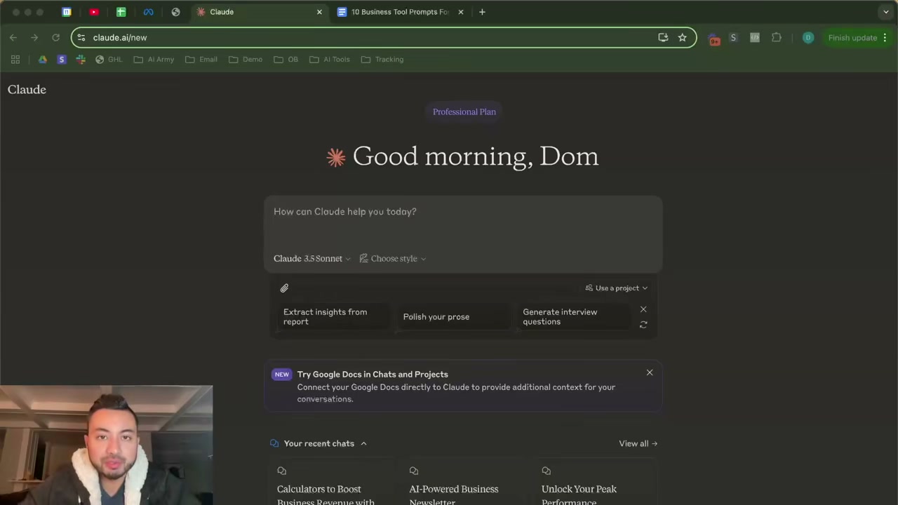The image size is (898, 505).
Task: Expand the Choose style dropdown
Action: coord(394,258)
